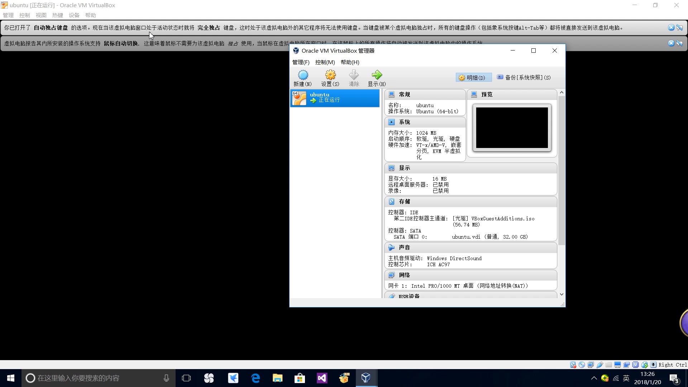The height and width of the screenshot is (387, 688).
Task: Click the network adapters status bar icon
Action: point(591,365)
